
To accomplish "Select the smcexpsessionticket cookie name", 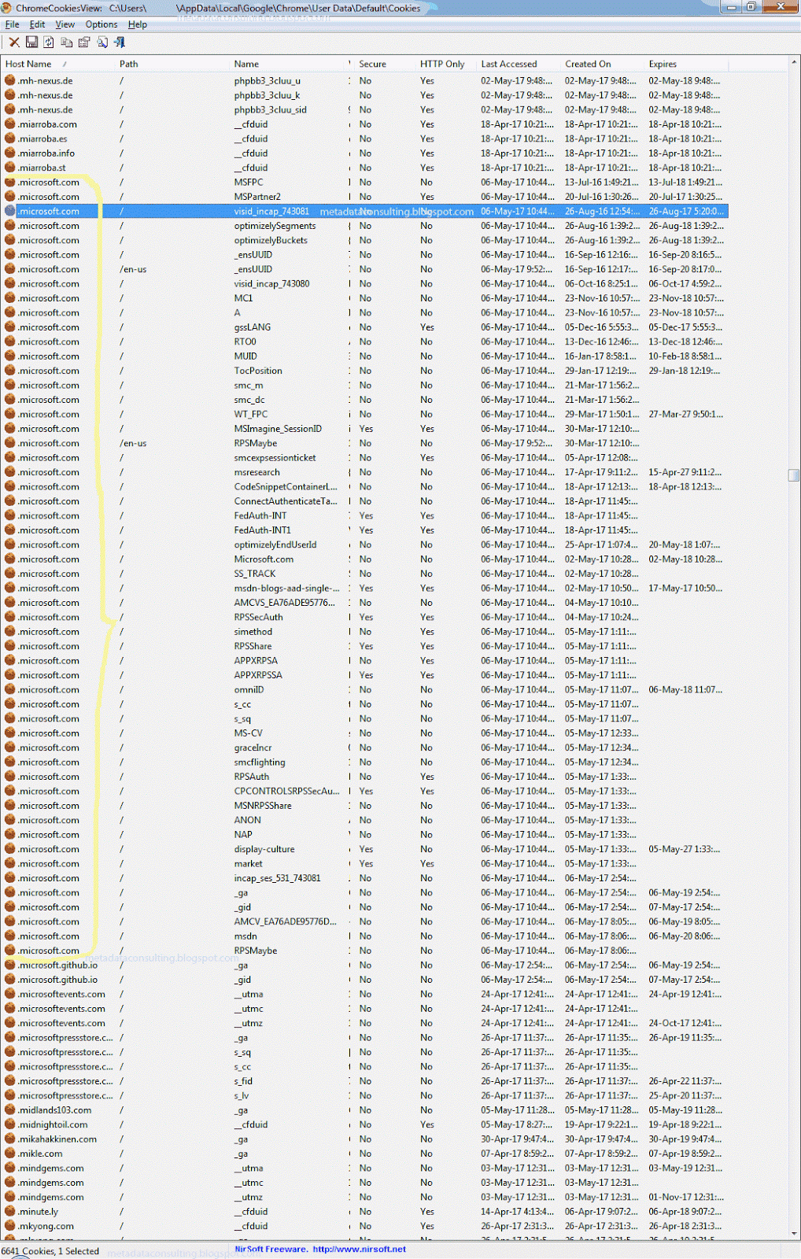I will [275, 458].
